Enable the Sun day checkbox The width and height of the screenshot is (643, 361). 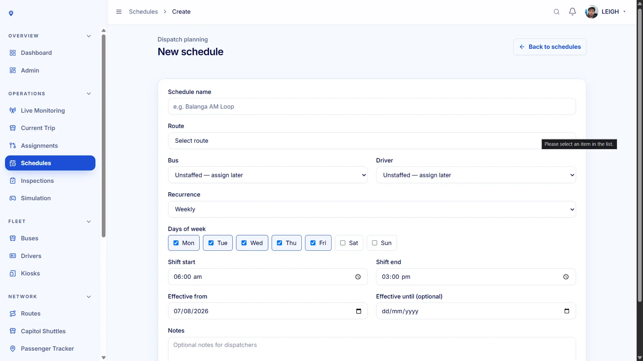click(x=375, y=243)
